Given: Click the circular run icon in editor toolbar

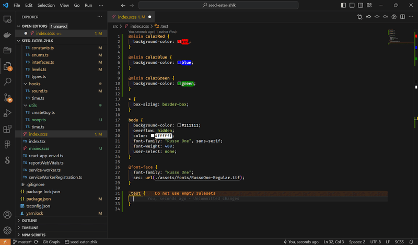Looking at the screenshot, I should 394,17.
